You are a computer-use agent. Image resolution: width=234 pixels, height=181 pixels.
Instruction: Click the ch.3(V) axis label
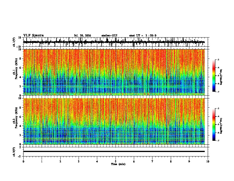[14, 152]
